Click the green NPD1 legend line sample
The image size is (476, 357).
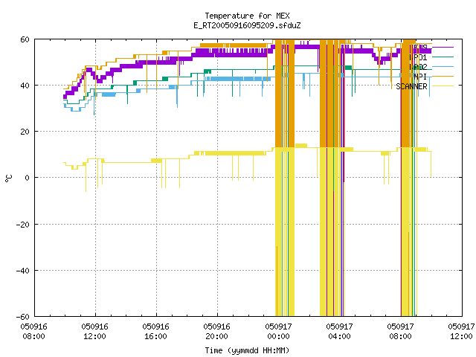pos(443,57)
